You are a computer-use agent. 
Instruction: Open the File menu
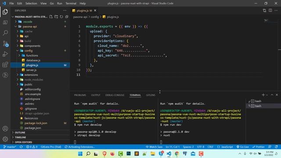pos(11,4)
